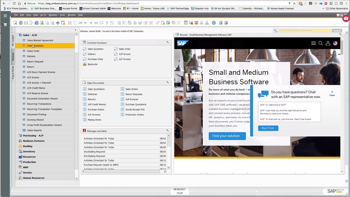Image resolution: width=350 pixels, height=197 pixels.
Task: Open the Other Bookmarks folder
Action: [337, 8]
